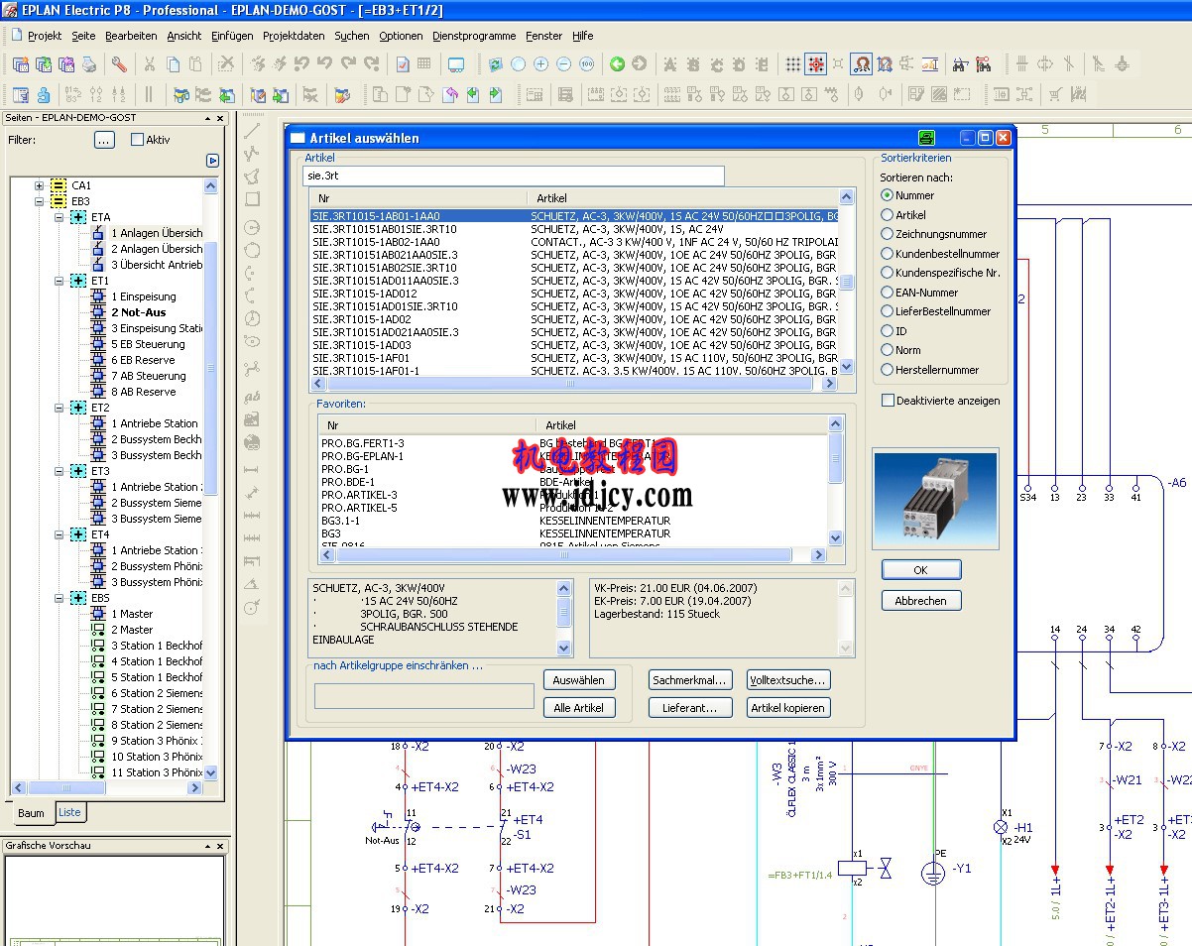
Task: Click the Sachmerkmal... button
Action: pos(690,680)
